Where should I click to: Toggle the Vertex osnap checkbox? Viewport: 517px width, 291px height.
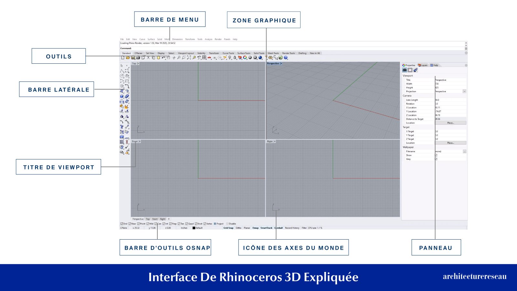(x=205, y=224)
